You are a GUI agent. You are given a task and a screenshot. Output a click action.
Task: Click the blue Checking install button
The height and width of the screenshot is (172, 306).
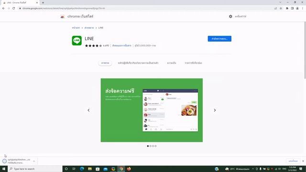(x=219, y=39)
